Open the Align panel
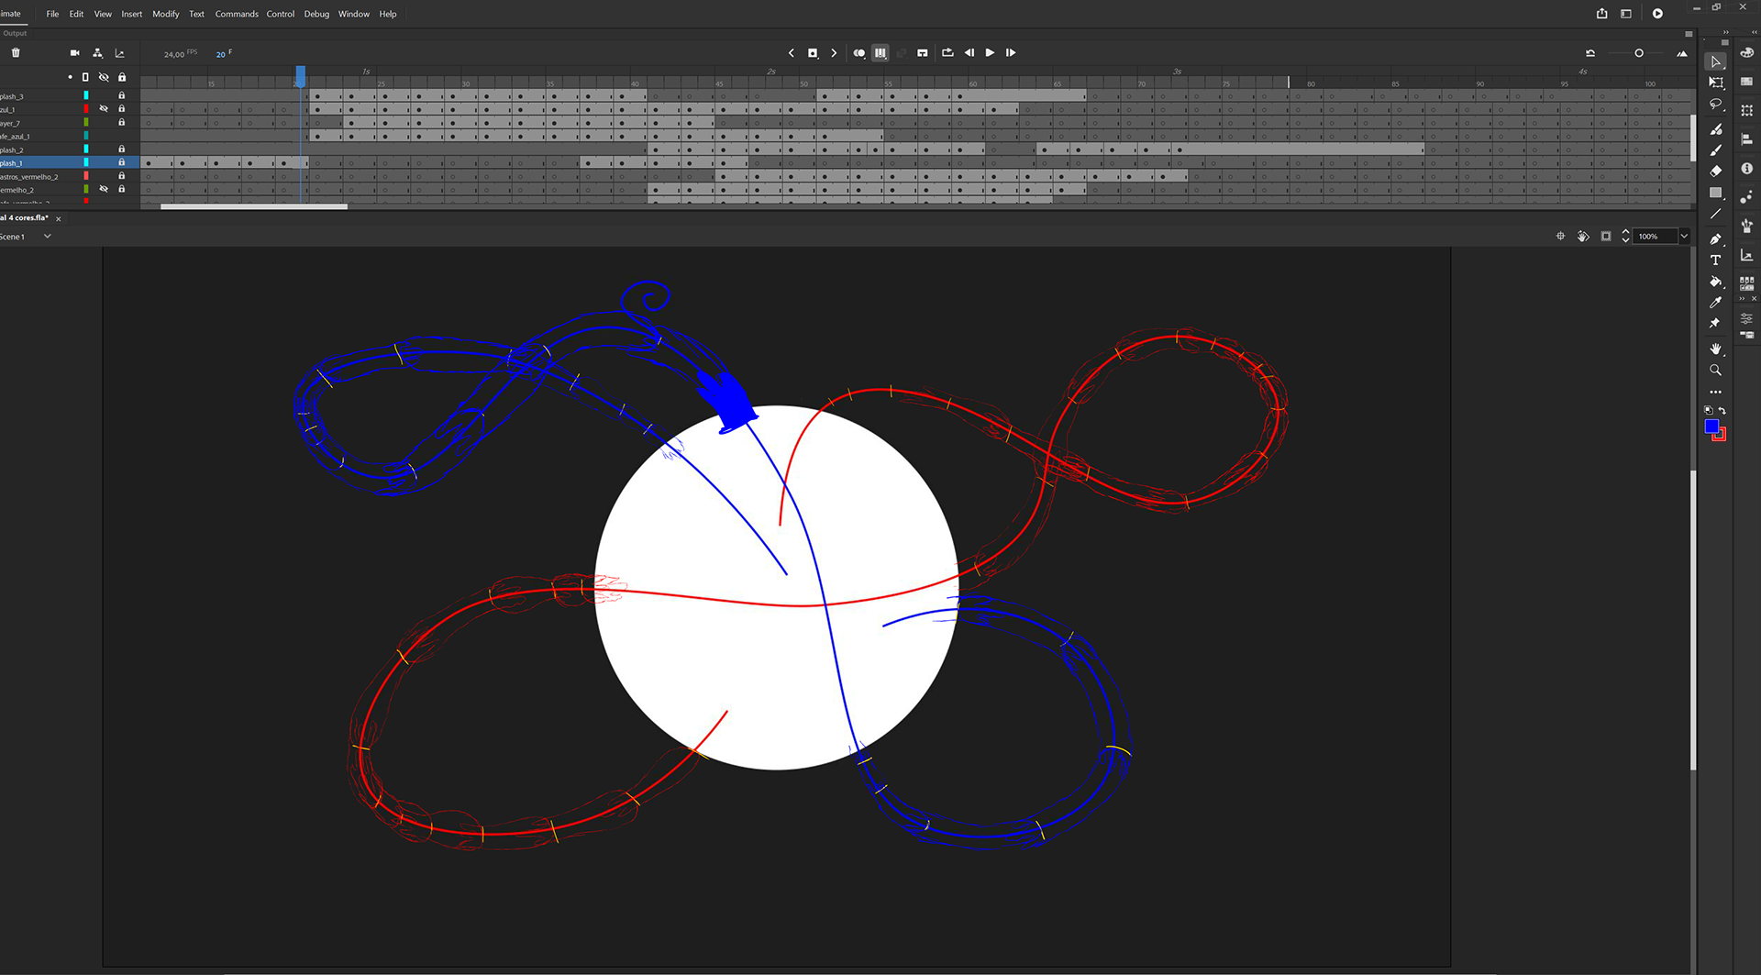The width and height of the screenshot is (1761, 975). coord(1746,139)
